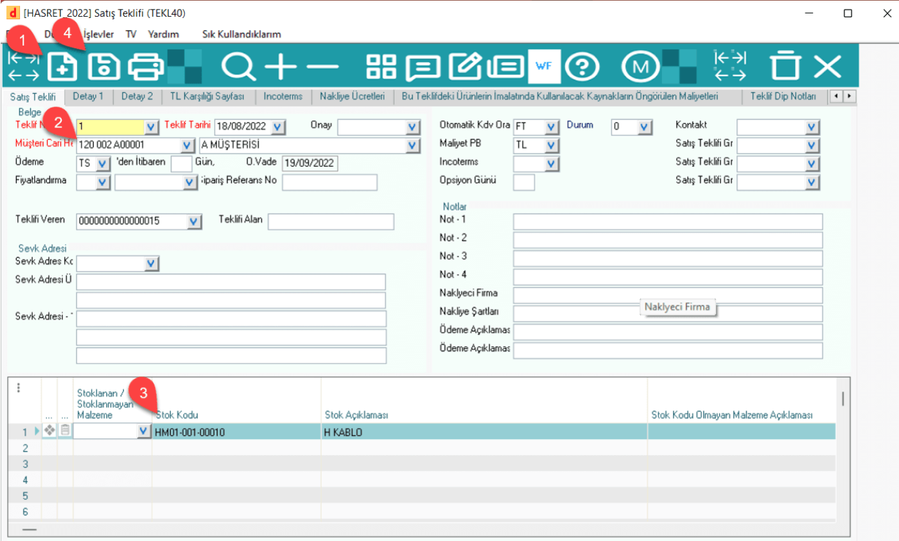Viewport: 899px width, 541px height.
Task: Save the offer with the floppy disk icon
Action: 104,66
